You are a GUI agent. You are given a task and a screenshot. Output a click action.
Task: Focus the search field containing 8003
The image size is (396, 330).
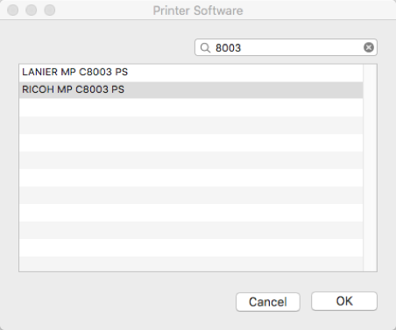pyautogui.click(x=286, y=47)
